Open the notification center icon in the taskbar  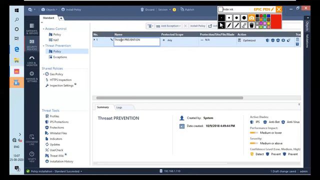(16, 168)
